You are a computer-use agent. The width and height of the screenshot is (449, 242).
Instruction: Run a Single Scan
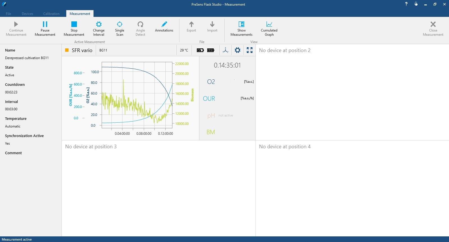(120, 28)
